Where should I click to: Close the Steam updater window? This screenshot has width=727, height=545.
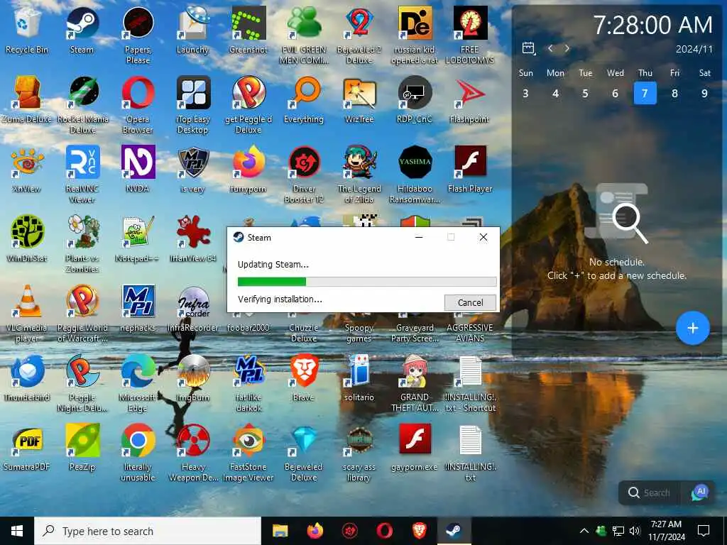tap(483, 237)
